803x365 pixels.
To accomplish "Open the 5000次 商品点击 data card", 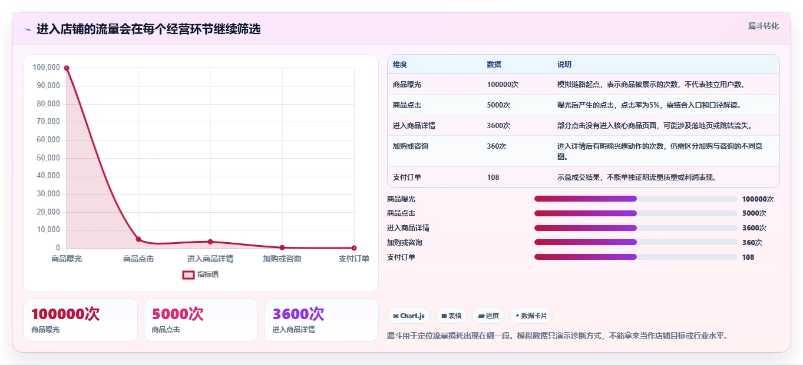I will 201,320.
